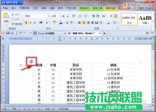The height and width of the screenshot is (112, 156).
Task: Toggle superscript X² formatting
Action: (47, 22)
